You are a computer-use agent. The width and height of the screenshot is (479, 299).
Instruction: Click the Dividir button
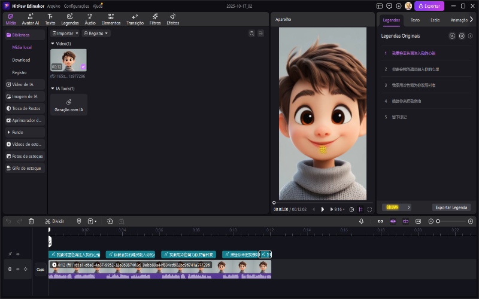pyautogui.click(x=54, y=221)
